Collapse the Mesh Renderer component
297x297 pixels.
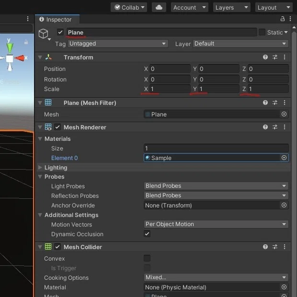(x=40, y=127)
